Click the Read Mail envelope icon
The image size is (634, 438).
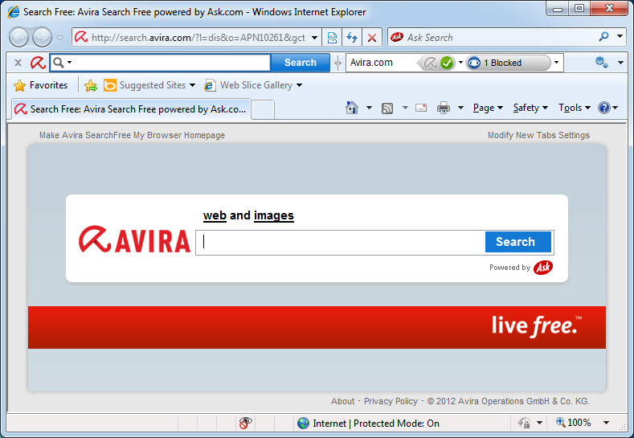tap(421, 108)
